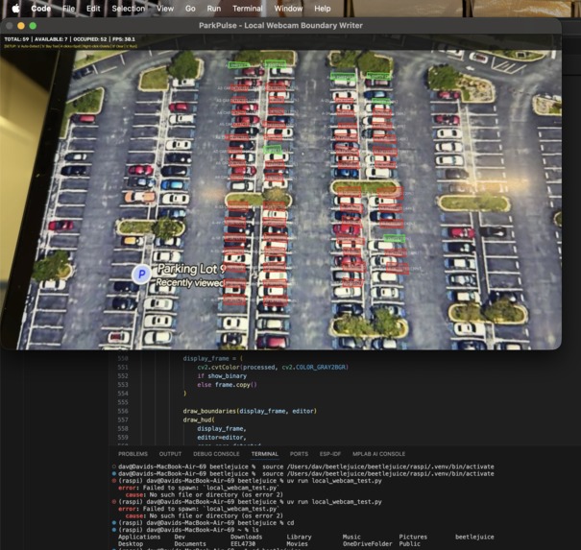
Task: Open the Code application menu
Action: [x=40, y=8]
